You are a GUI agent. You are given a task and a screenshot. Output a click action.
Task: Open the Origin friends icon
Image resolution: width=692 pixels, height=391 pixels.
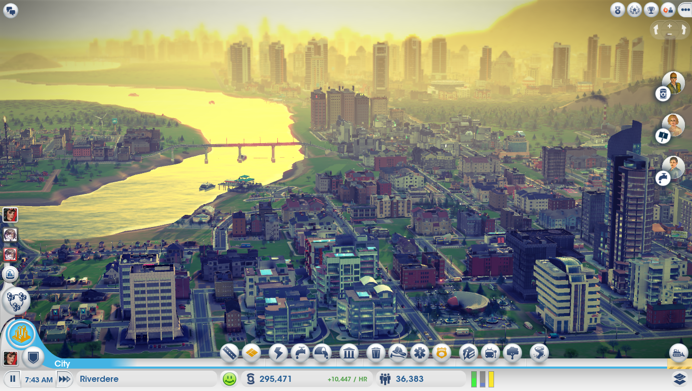click(668, 9)
